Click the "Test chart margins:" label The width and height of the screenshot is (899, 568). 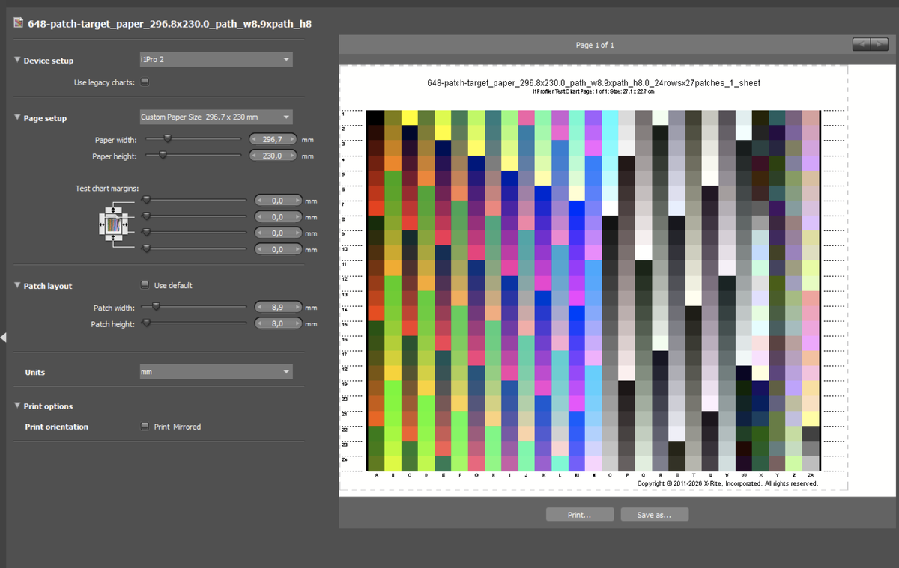(x=107, y=188)
